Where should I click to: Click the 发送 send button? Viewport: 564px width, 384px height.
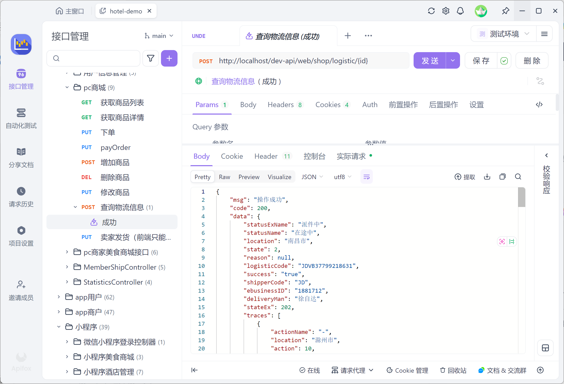pyautogui.click(x=430, y=61)
